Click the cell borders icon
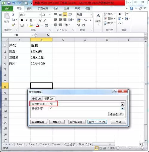 [x=22, y=25]
